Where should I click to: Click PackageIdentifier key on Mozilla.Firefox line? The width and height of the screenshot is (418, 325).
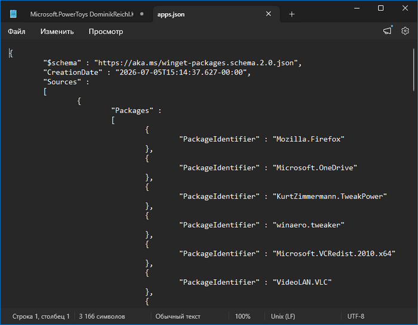(219, 139)
